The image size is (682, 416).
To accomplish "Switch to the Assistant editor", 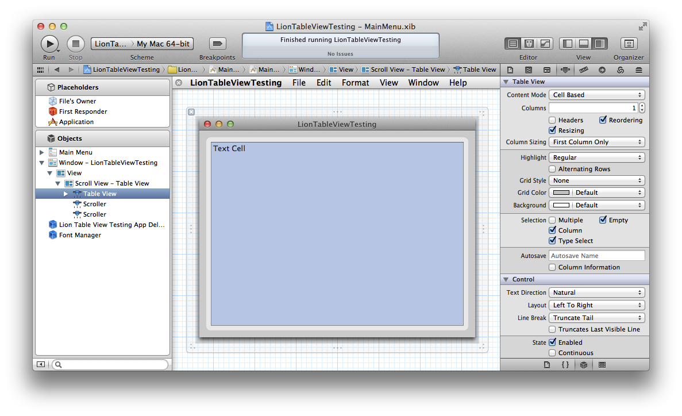I will (529, 44).
